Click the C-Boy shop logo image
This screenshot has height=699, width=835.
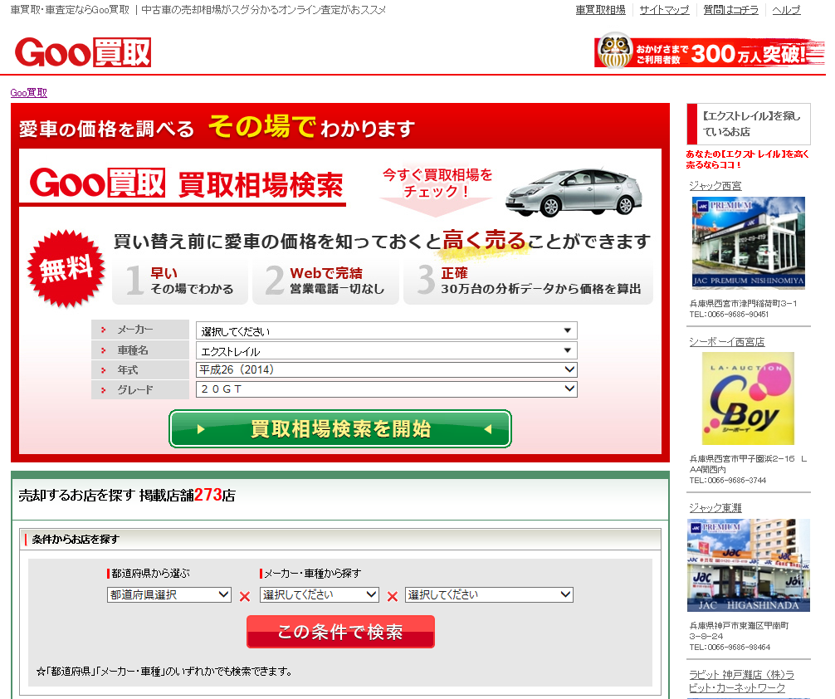748,398
